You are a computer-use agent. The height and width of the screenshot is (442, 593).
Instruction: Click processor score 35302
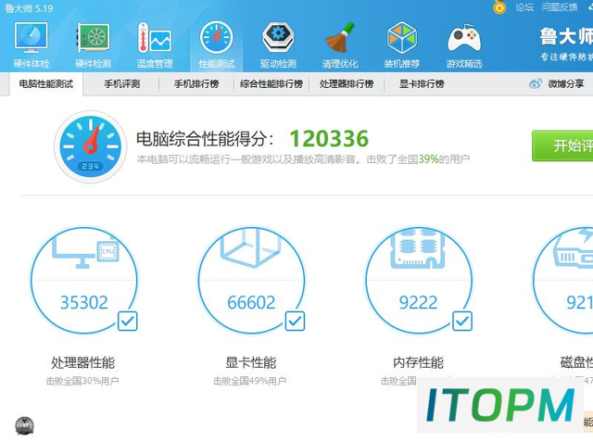tap(84, 302)
